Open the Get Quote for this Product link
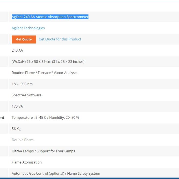This screenshot has width=179, height=179. coord(60,39)
